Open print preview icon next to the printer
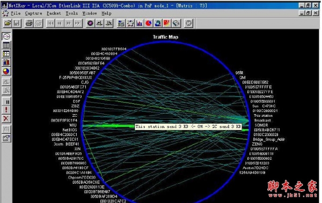This screenshot has width=322, height=203. click(x=38, y=23)
